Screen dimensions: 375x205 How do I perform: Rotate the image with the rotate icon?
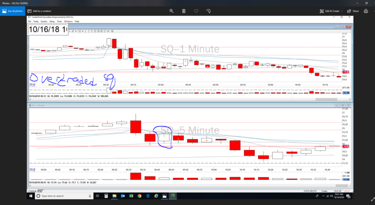click(x=208, y=11)
